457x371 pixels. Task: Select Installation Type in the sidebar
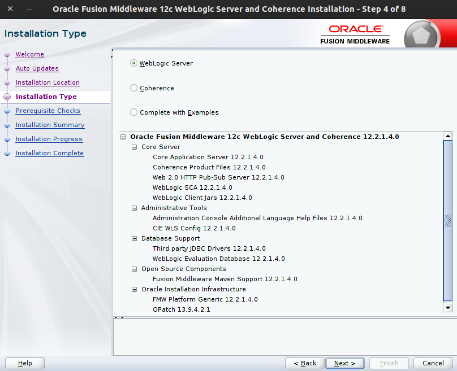pos(46,97)
